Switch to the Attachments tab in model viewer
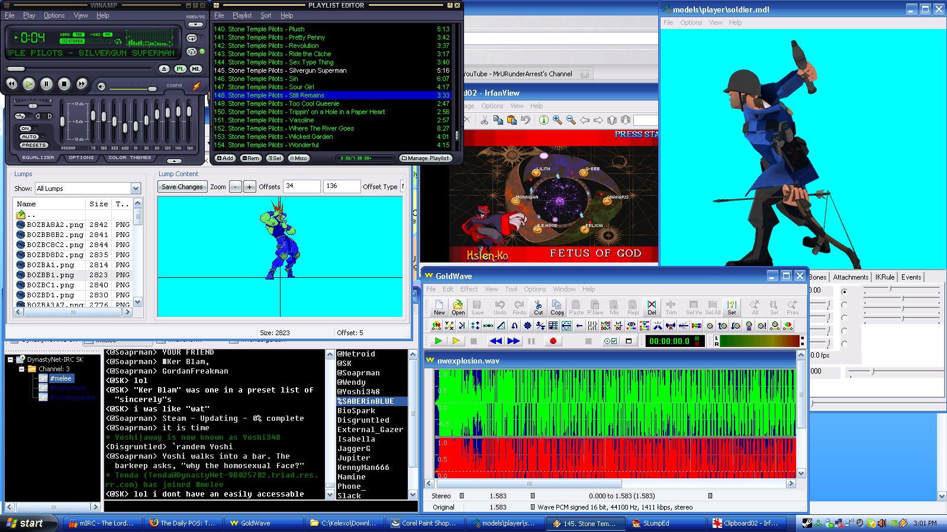947x532 pixels. pos(851,277)
